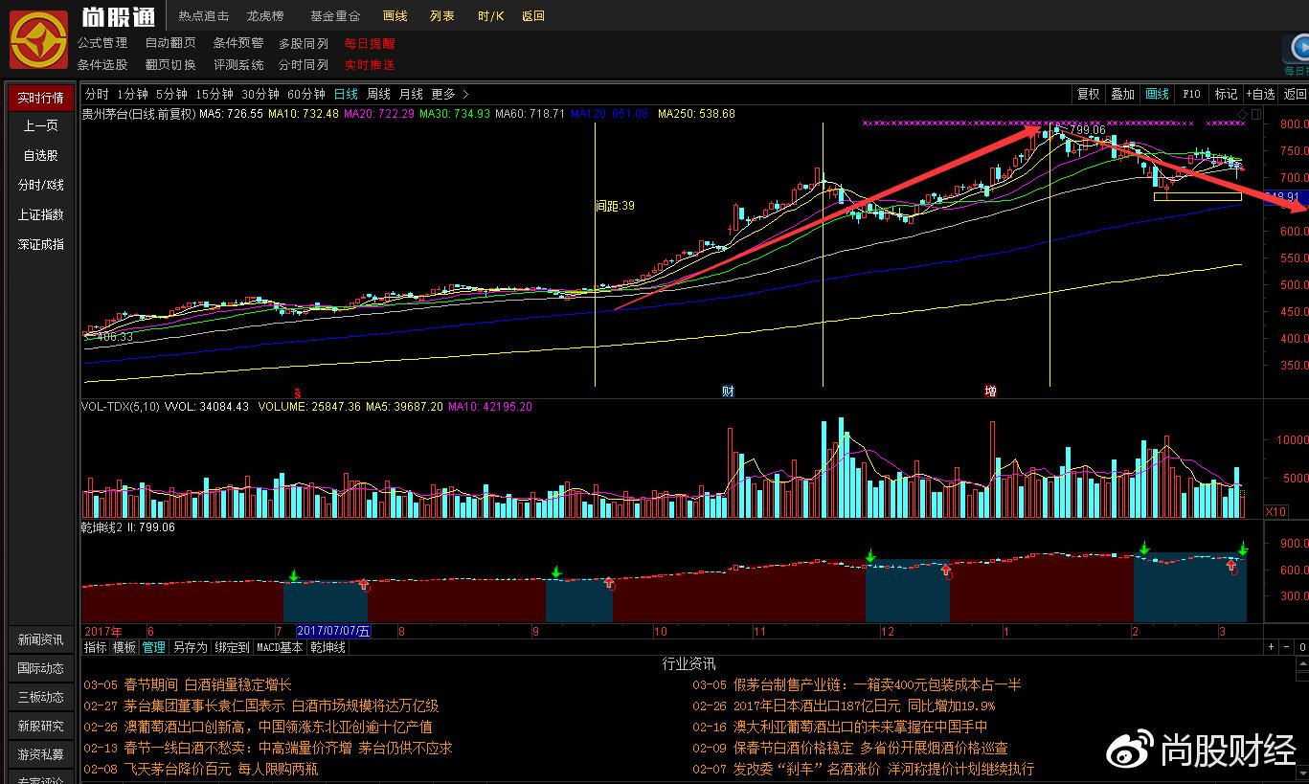Open 自选股 watchlist in sidebar
This screenshot has width=1309, height=784.
coord(40,155)
